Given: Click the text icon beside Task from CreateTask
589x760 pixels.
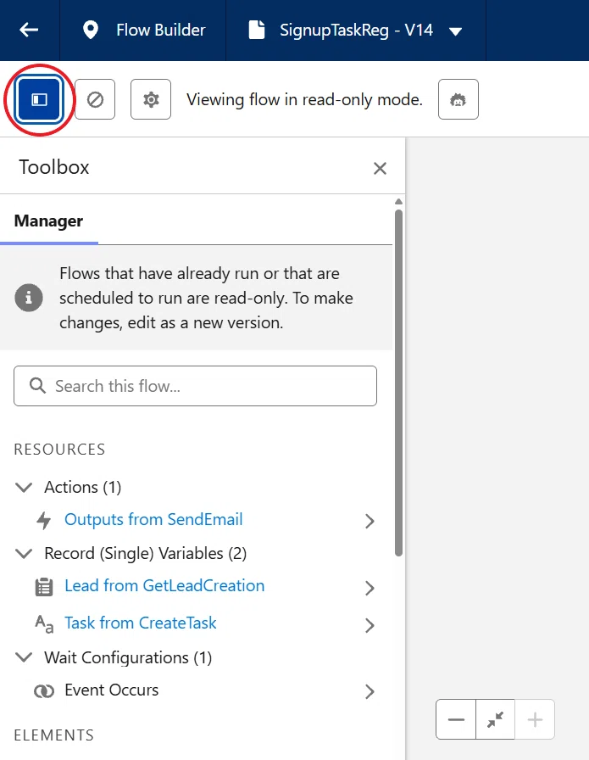Looking at the screenshot, I should coord(44,624).
